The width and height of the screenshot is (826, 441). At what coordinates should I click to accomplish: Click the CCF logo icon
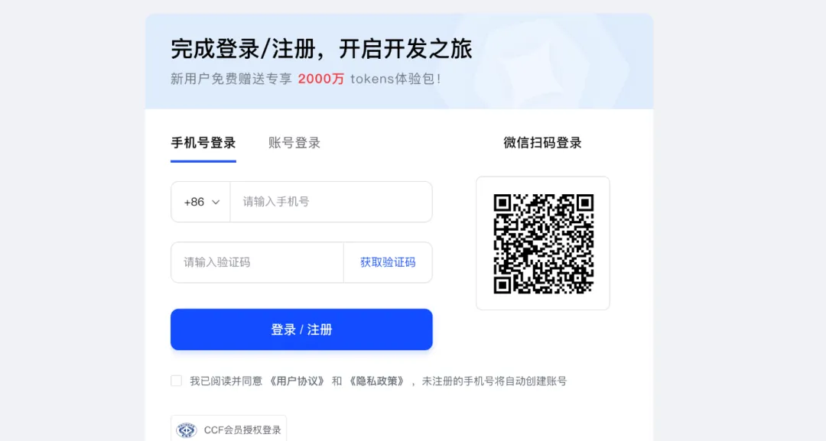pyautogui.click(x=186, y=430)
